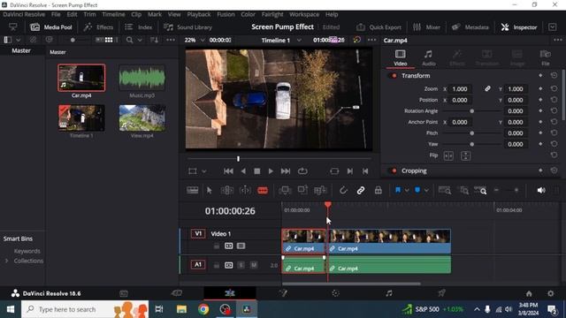The width and height of the screenshot is (566, 318).
Task: Click Zoom X value field
Action: (460, 89)
